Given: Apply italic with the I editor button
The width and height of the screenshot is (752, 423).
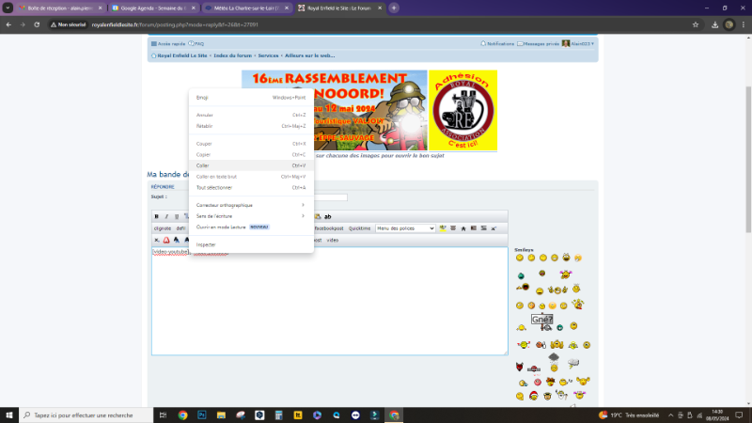Looking at the screenshot, I should click(x=166, y=217).
